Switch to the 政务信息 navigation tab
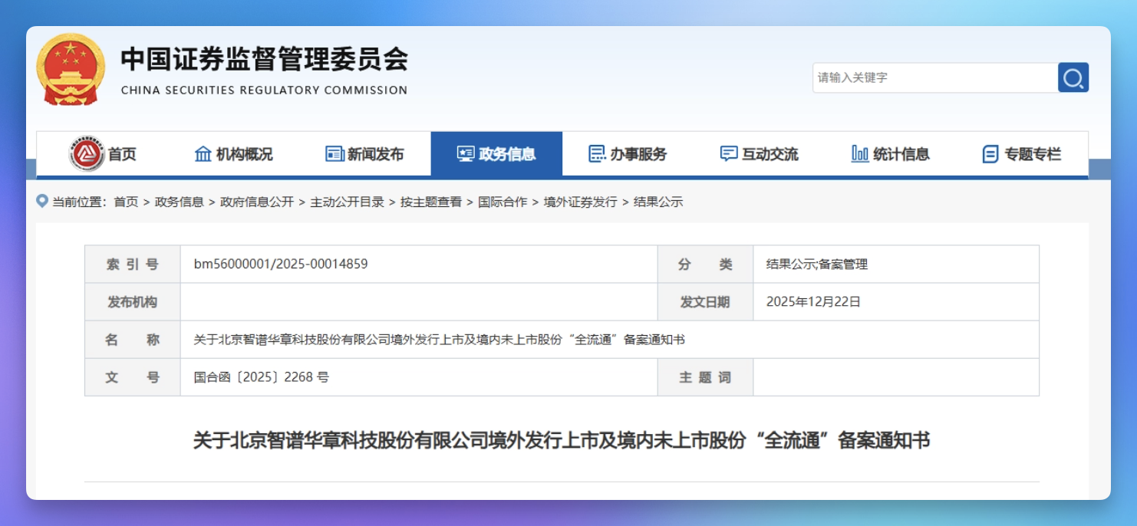1137x526 pixels. [497, 153]
